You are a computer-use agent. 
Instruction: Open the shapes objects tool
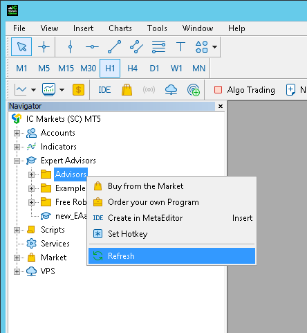[x=202, y=47]
